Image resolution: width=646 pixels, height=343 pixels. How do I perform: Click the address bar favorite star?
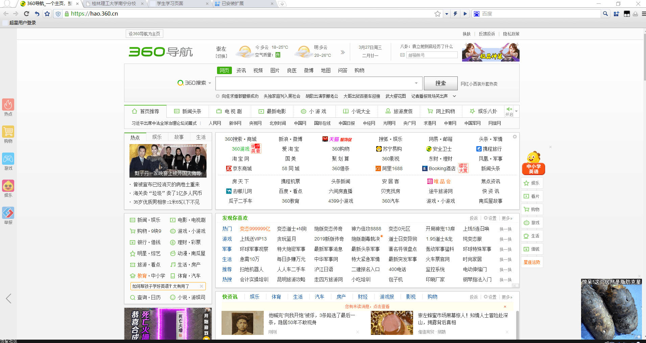click(x=437, y=14)
